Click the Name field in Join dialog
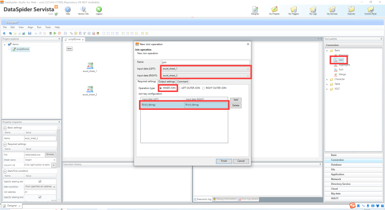 (206, 62)
